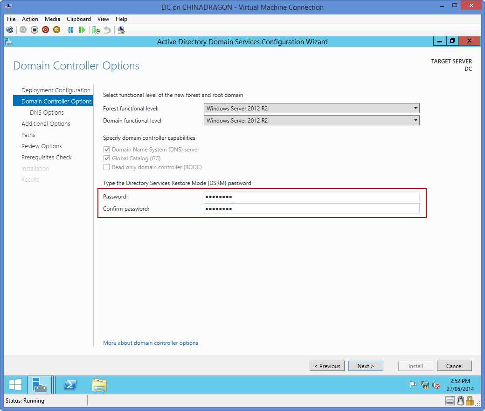The height and width of the screenshot is (411, 485).
Task: Click the keyboard status icon in status bar
Action: (x=450, y=401)
